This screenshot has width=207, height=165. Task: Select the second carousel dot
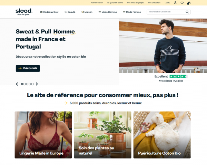[24, 84]
